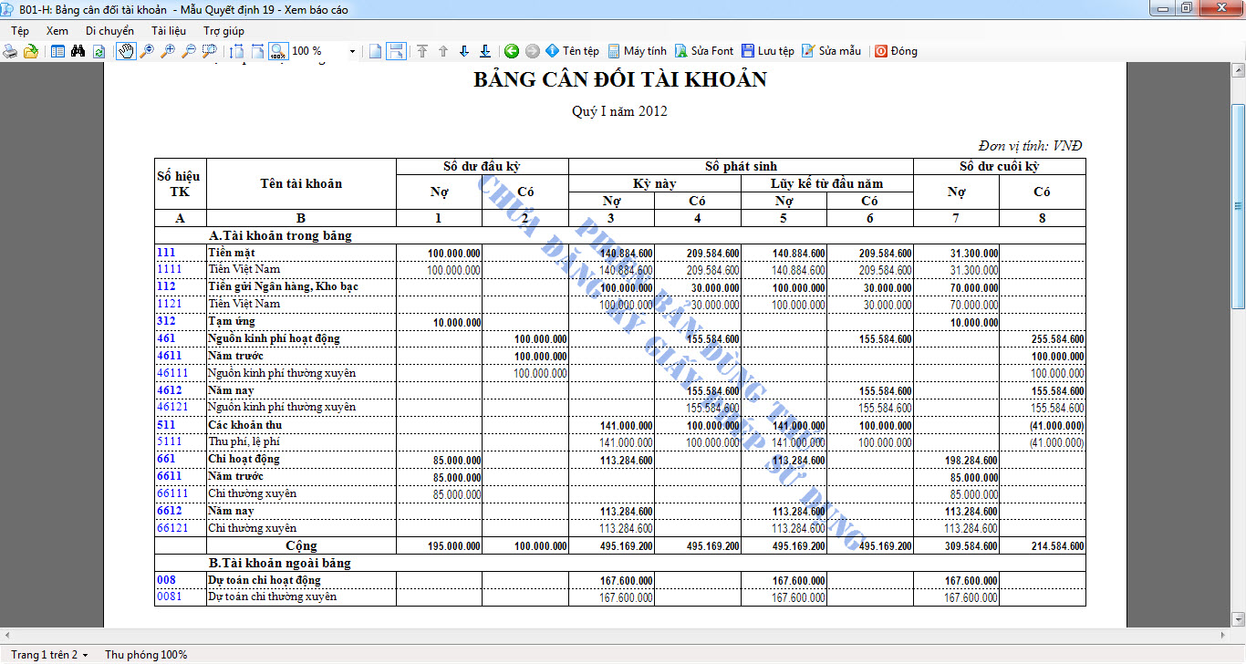
Task: Click the Sửa Font button
Action: pos(704,51)
